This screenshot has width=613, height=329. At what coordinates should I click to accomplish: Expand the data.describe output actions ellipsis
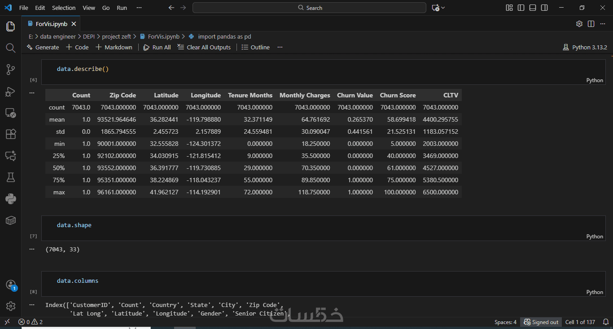click(x=32, y=93)
